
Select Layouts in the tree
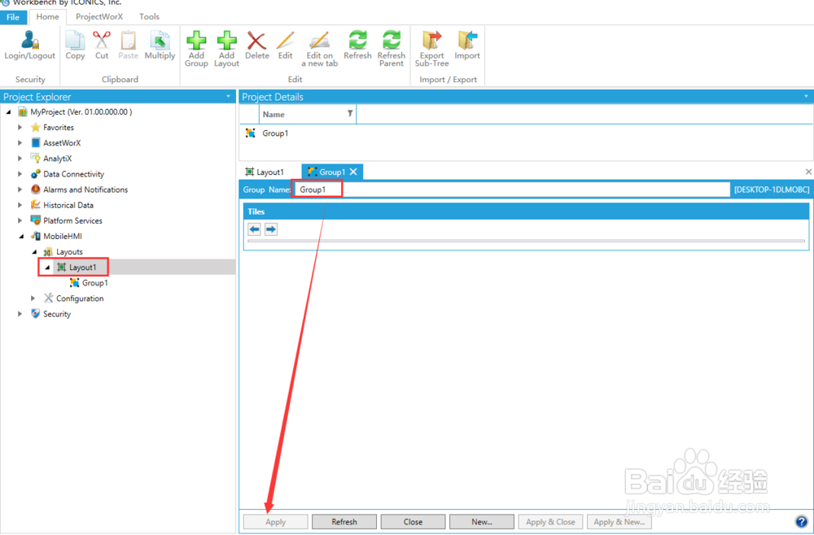[69, 252]
